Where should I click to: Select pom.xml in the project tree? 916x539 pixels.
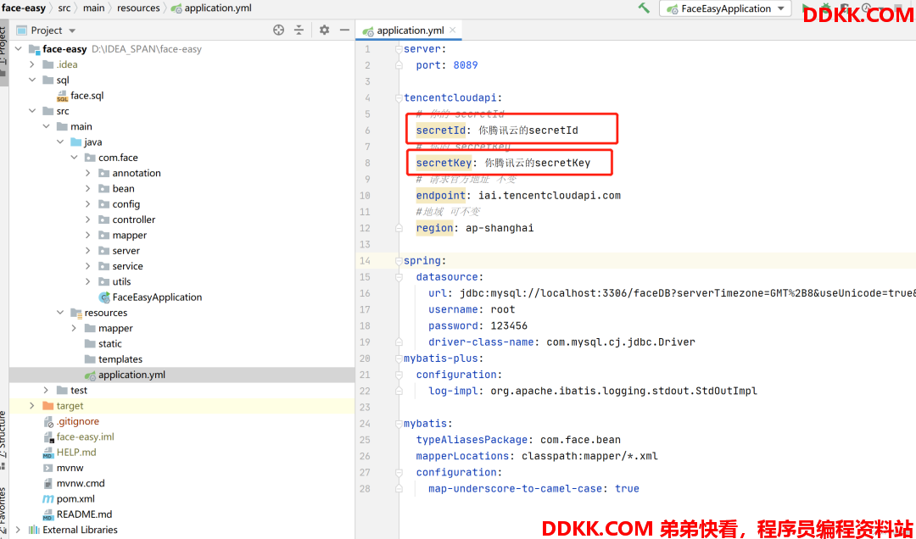75,499
